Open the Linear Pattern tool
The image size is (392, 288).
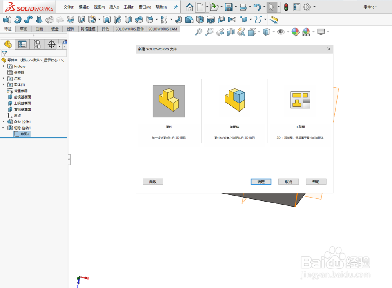pos(164,20)
